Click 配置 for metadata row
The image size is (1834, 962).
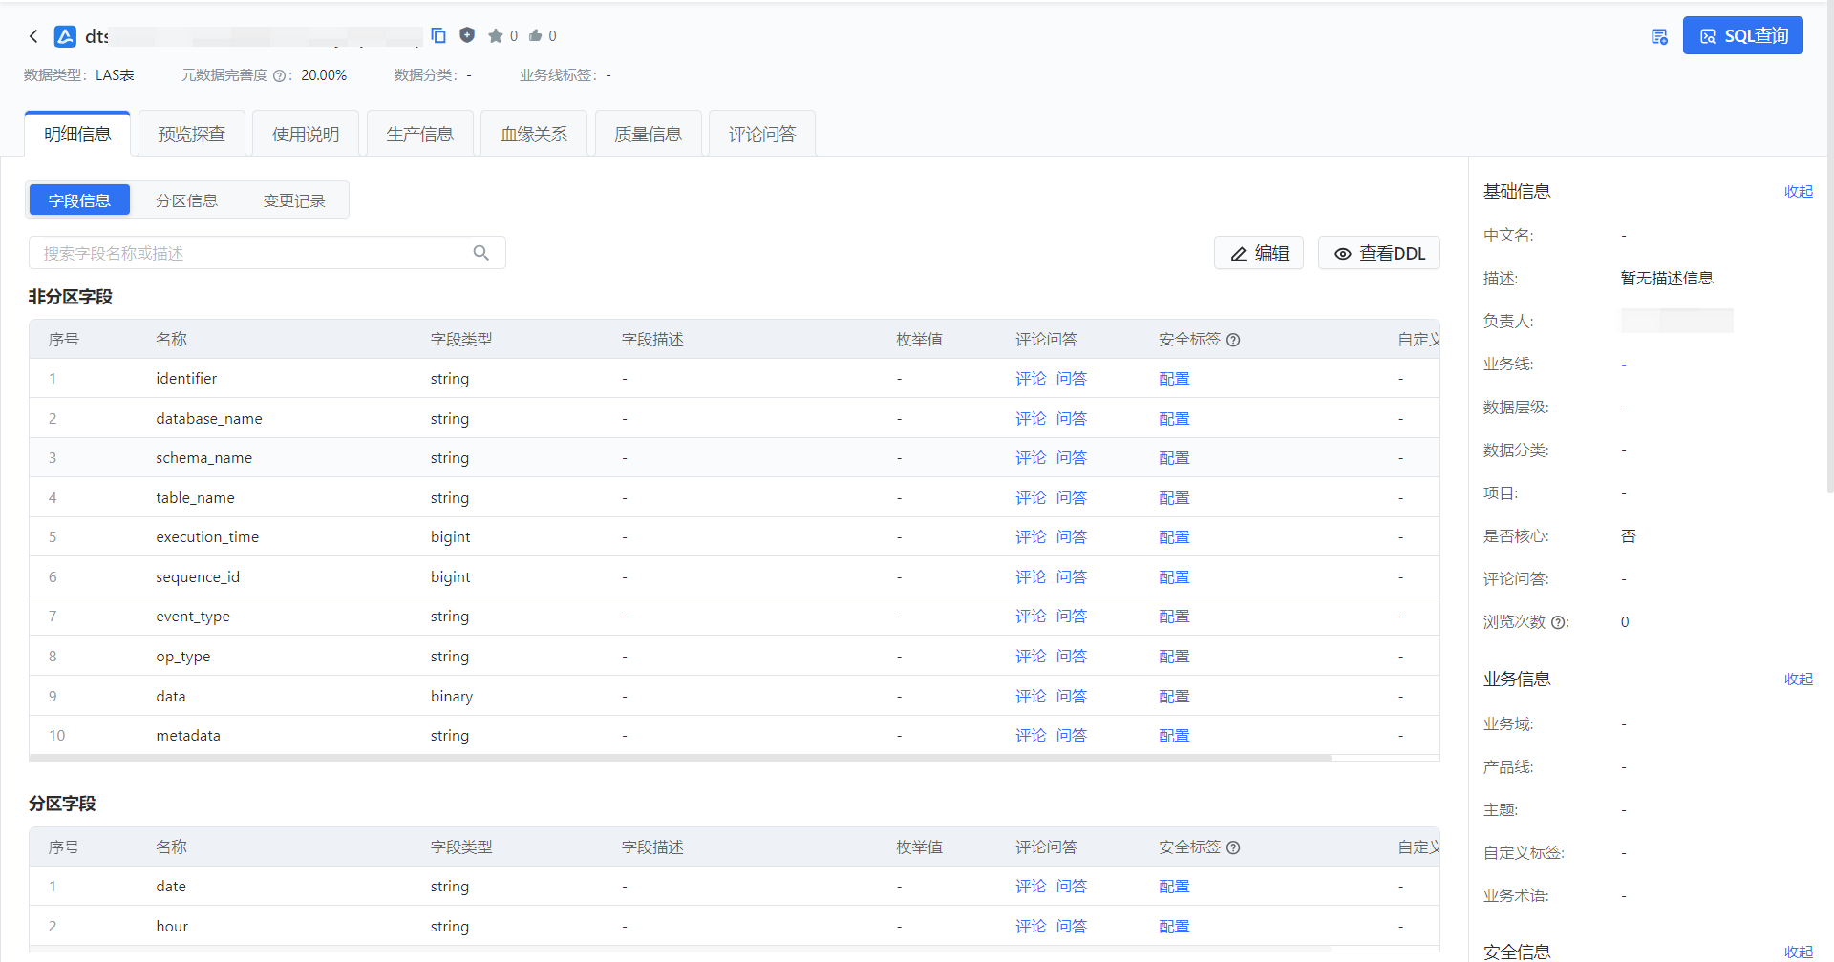(1174, 736)
